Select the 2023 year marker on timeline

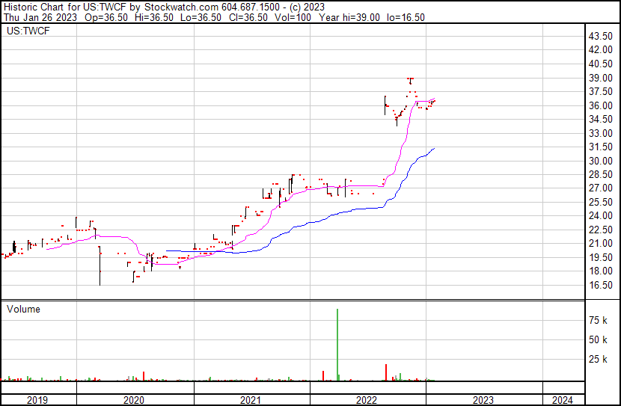484,400
